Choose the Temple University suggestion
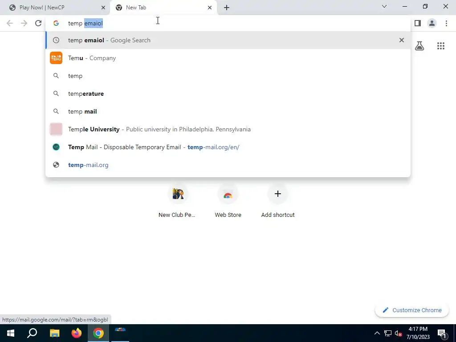This screenshot has width=456, height=342. pos(228,129)
